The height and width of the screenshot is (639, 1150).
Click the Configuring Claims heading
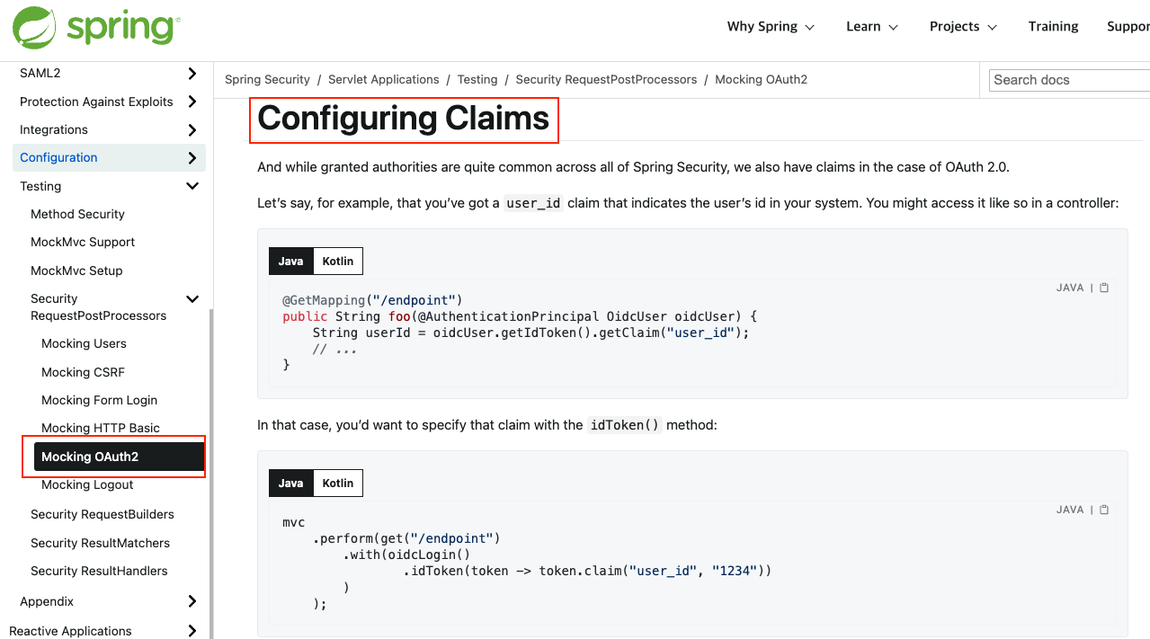(x=403, y=119)
